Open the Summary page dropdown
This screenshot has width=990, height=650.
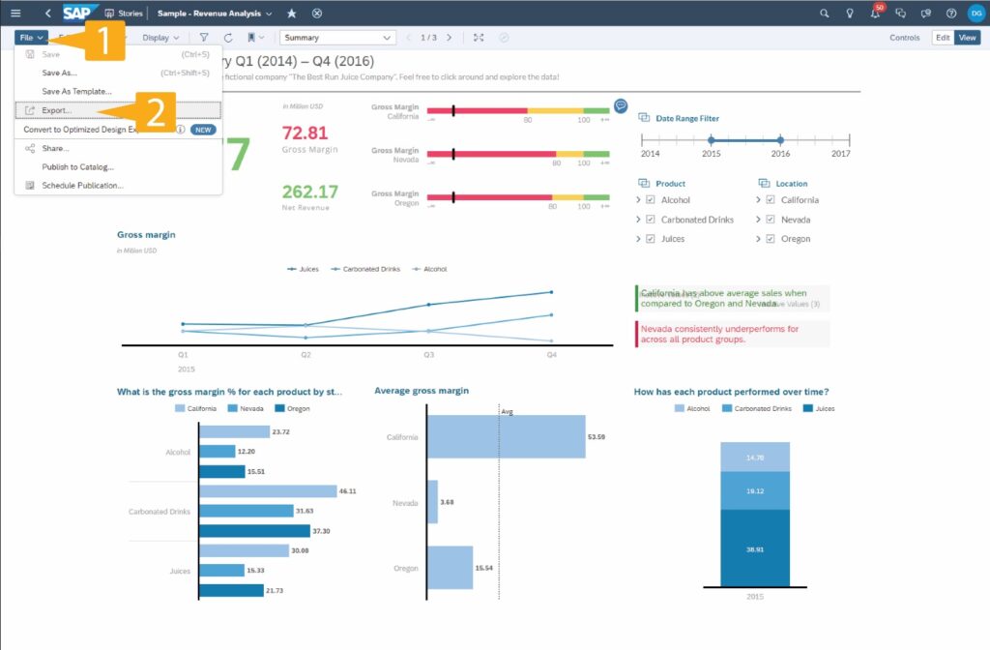pyautogui.click(x=337, y=37)
